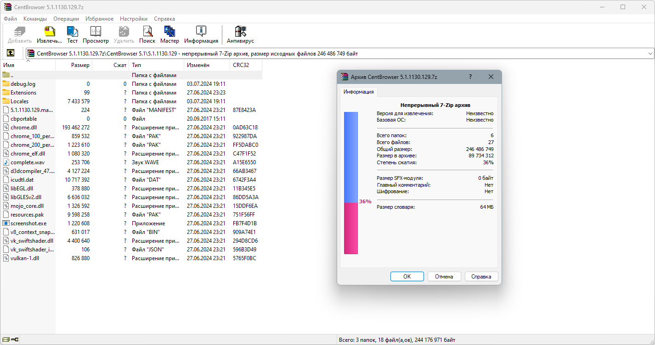Image resolution: width=655 pixels, height=345 pixels.
Task: Select the parent folder ".." row
Action: click(131, 75)
